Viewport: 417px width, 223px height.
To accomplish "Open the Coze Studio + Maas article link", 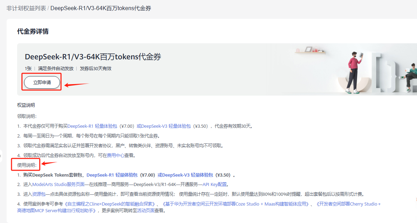I will coord(236,204).
